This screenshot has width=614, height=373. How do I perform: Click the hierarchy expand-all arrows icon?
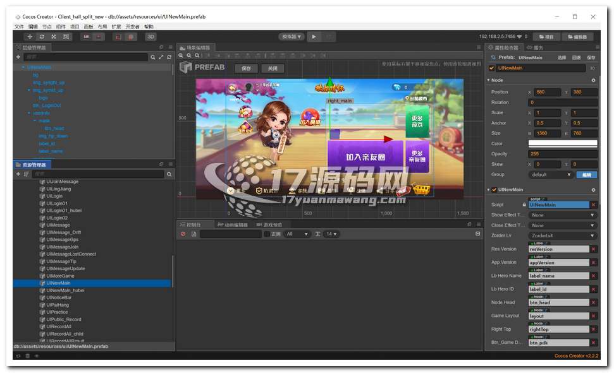coord(161,57)
